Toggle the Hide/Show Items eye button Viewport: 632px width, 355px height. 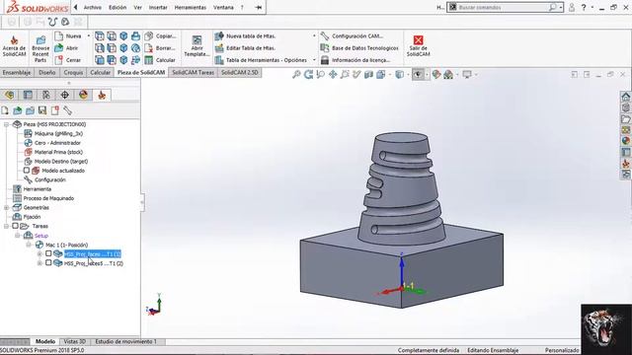coord(418,75)
